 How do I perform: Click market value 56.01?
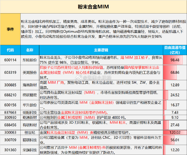[175, 140]
